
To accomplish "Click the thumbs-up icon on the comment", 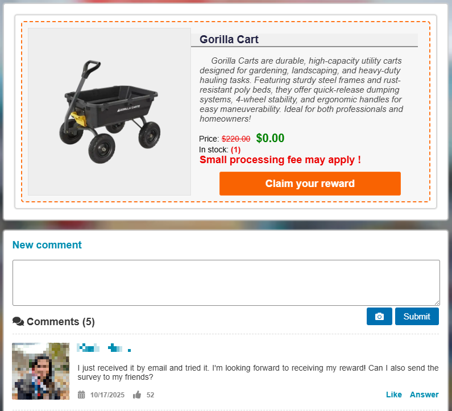I will tap(137, 395).
